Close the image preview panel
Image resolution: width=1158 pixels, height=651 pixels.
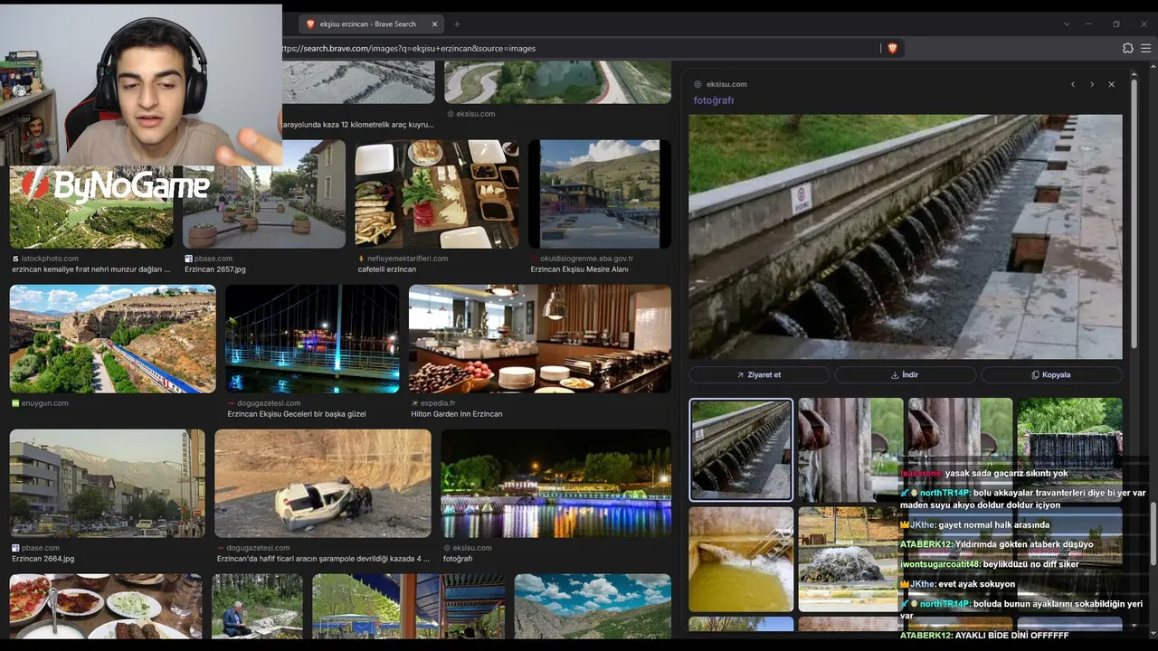[1112, 84]
